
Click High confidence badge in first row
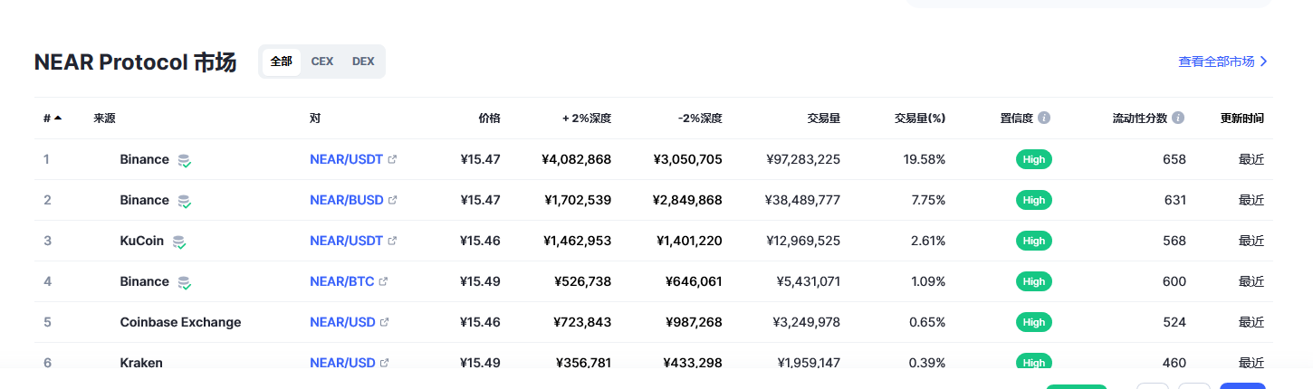1033,159
